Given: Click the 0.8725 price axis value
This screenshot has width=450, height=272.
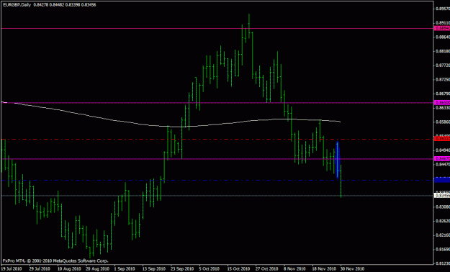Looking at the screenshot, I should (443, 79).
